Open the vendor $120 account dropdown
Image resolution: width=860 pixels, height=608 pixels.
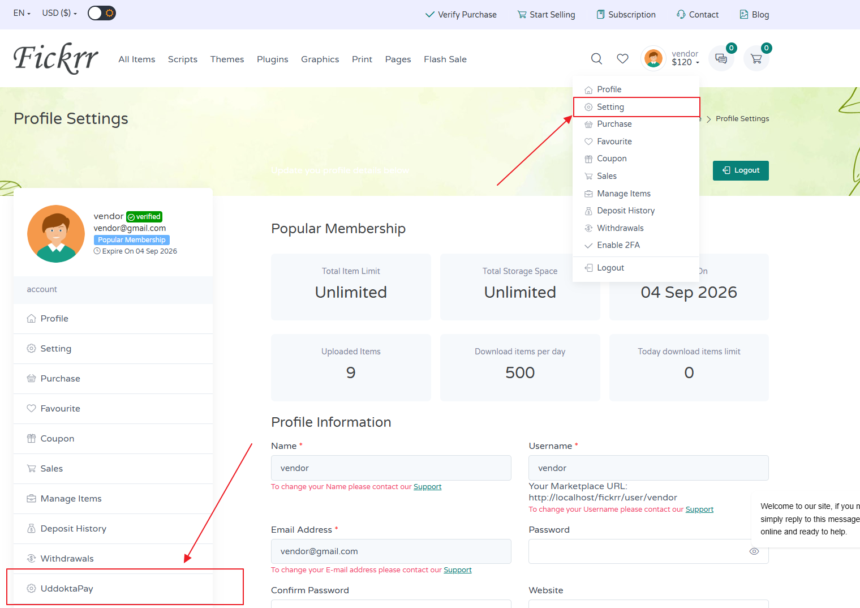point(685,58)
